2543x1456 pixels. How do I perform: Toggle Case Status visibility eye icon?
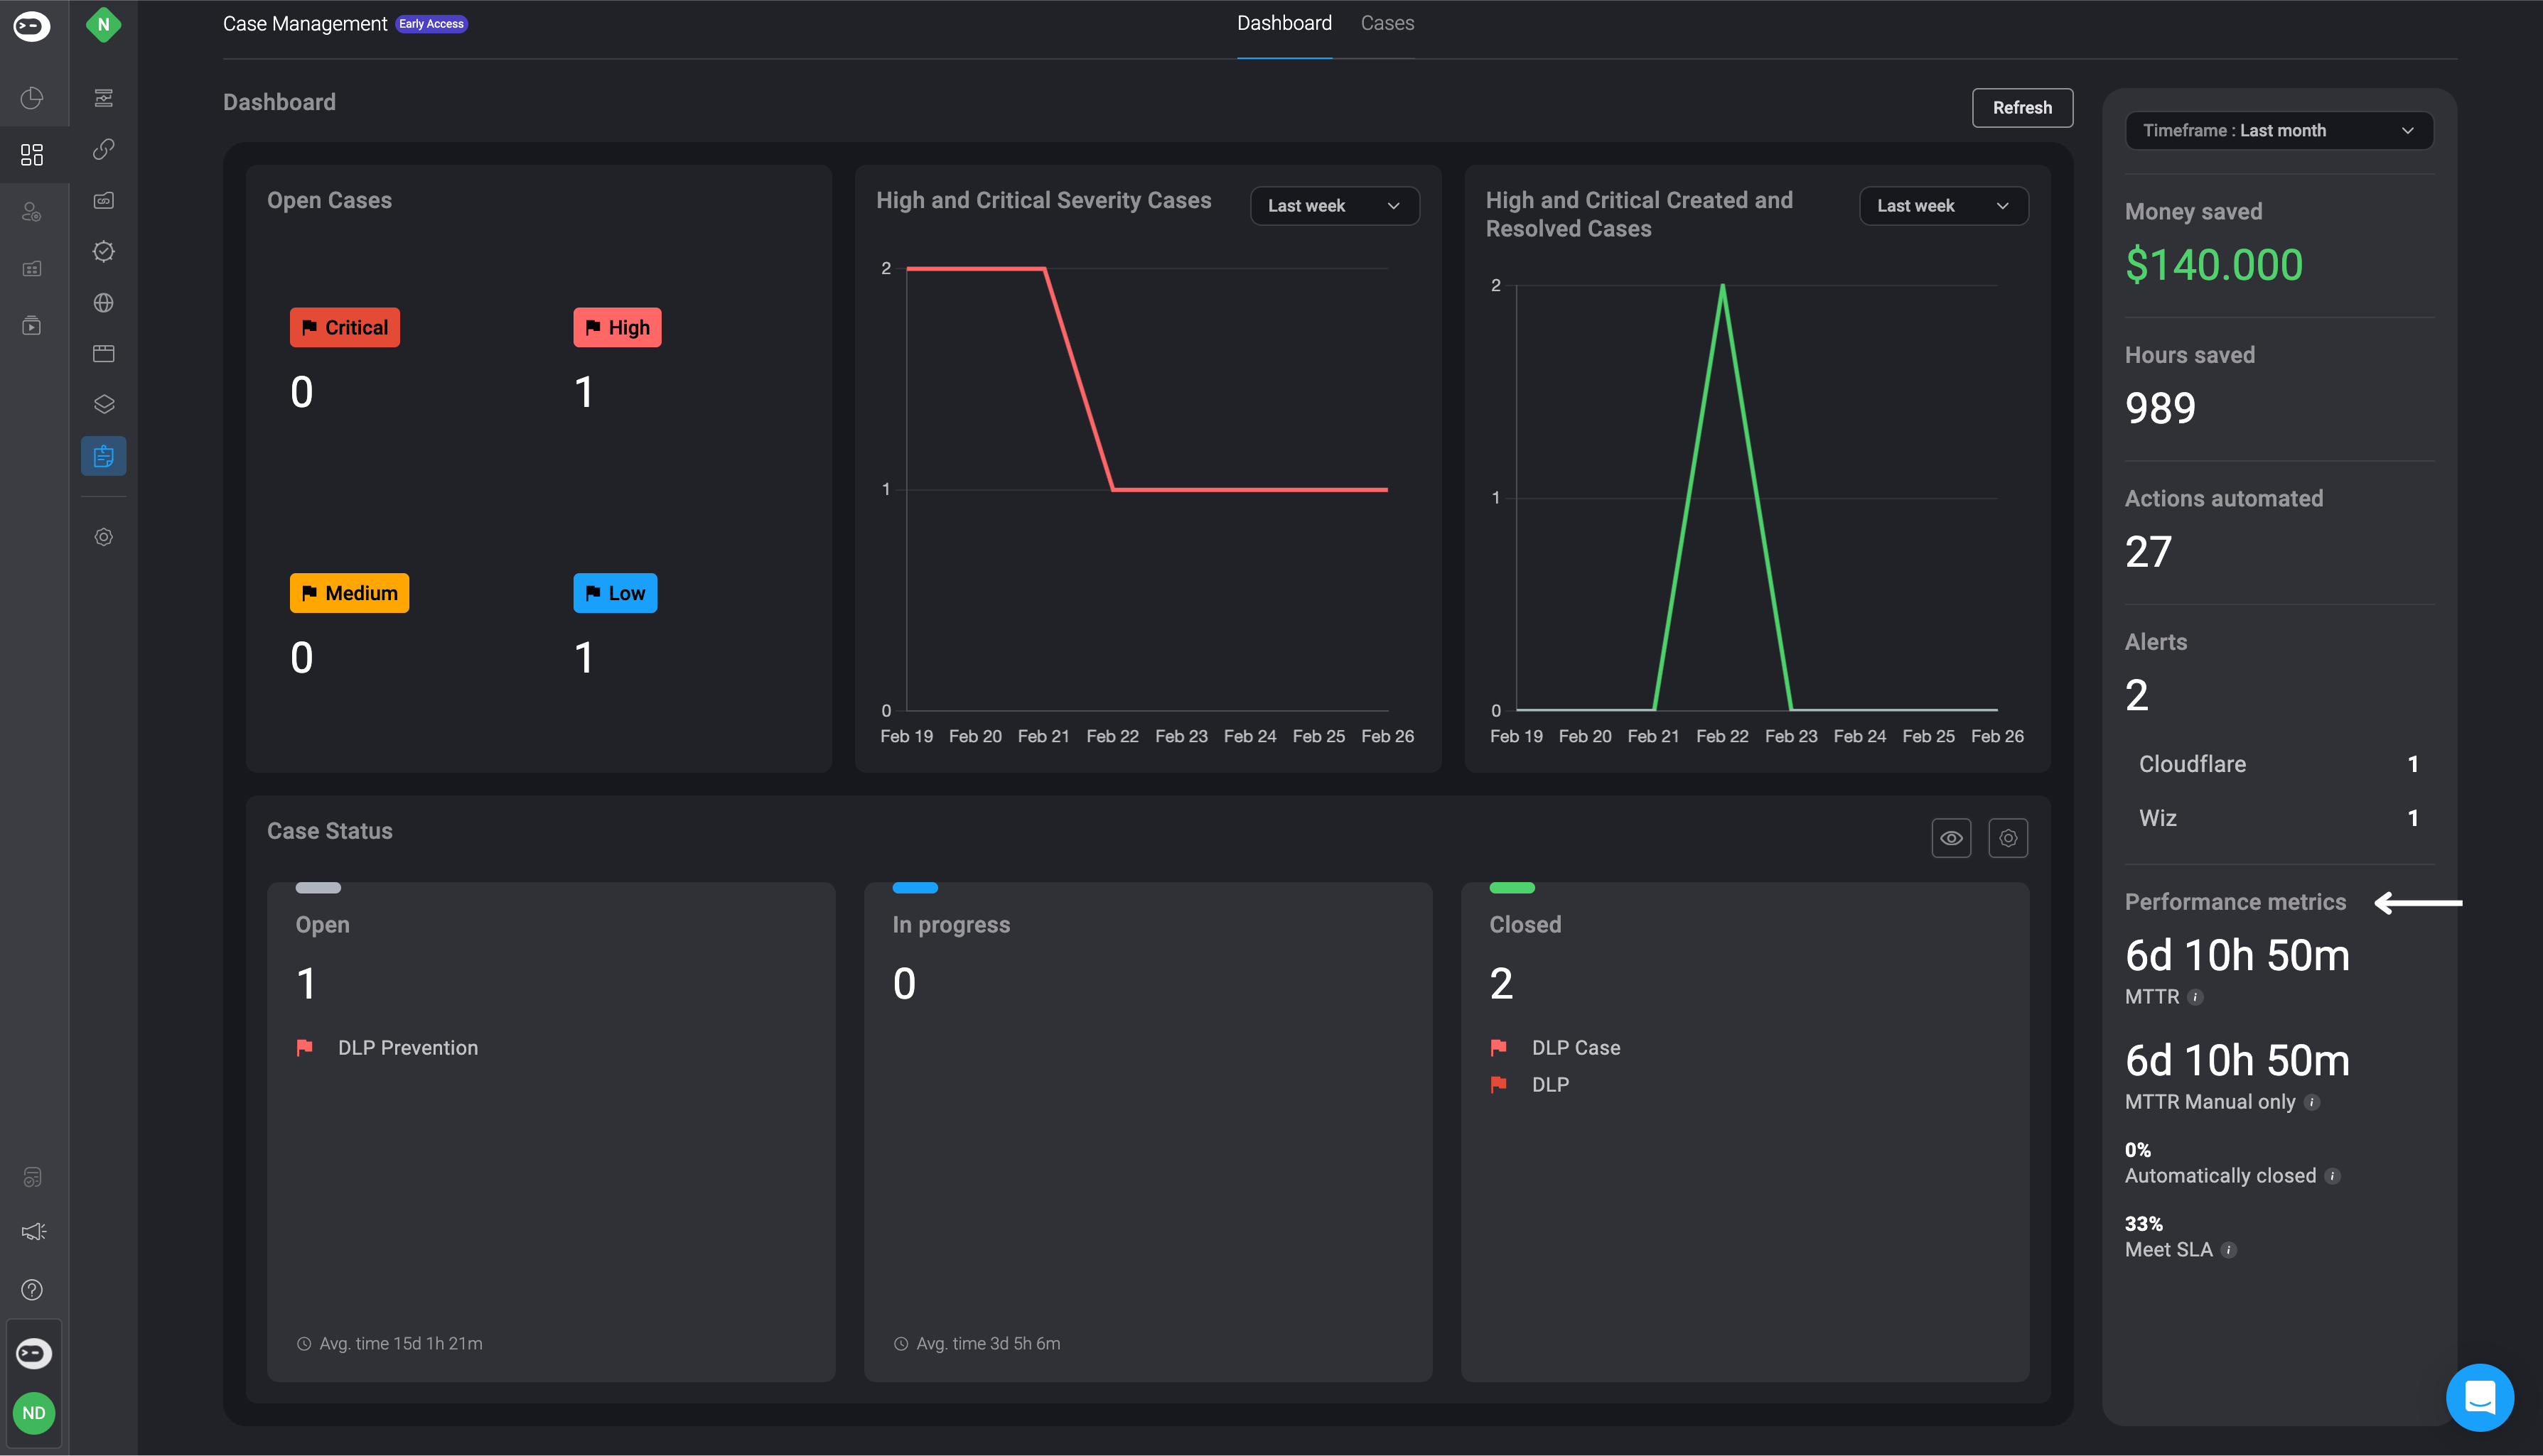point(1951,838)
